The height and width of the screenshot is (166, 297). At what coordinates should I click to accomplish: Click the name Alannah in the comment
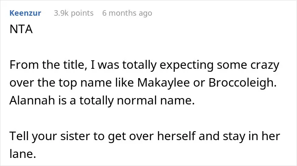(x=32, y=100)
